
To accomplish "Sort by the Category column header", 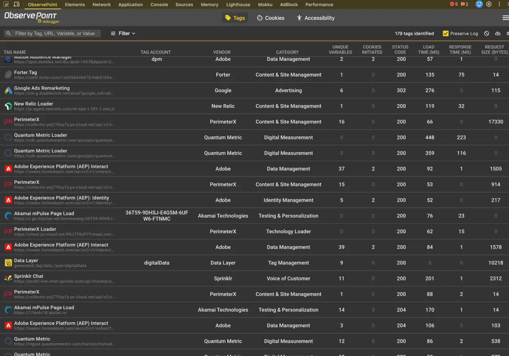I will click(x=288, y=52).
